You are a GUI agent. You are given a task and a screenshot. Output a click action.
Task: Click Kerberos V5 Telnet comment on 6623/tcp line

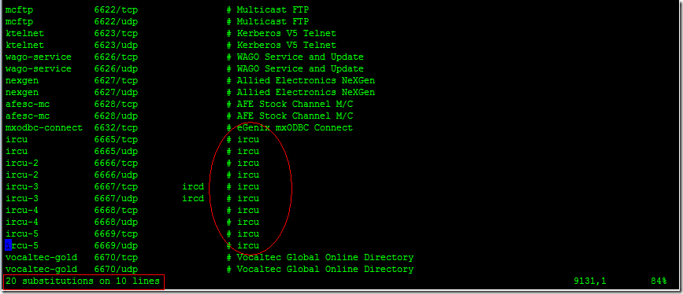pyautogui.click(x=287, y=34)
